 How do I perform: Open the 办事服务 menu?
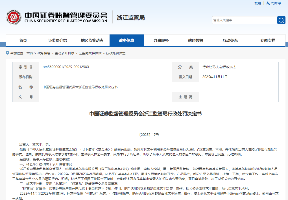[161, 40]
